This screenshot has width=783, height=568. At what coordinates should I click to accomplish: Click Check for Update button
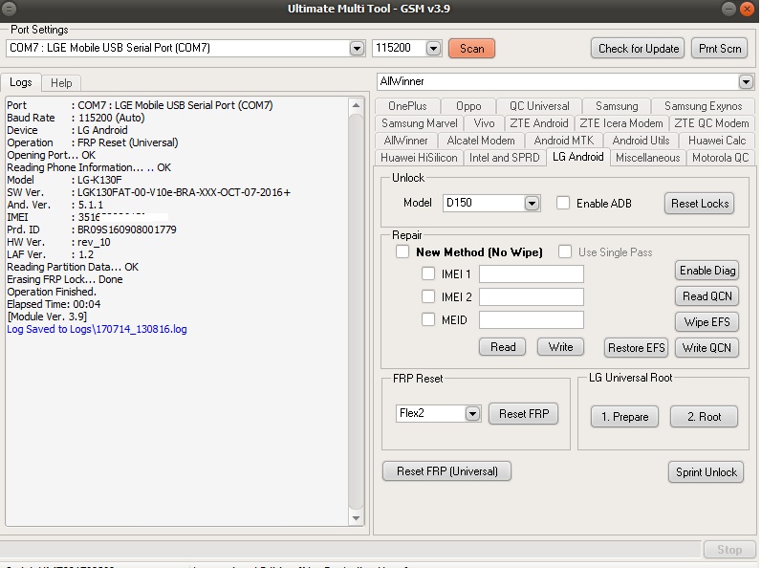[x=638, y=49]
